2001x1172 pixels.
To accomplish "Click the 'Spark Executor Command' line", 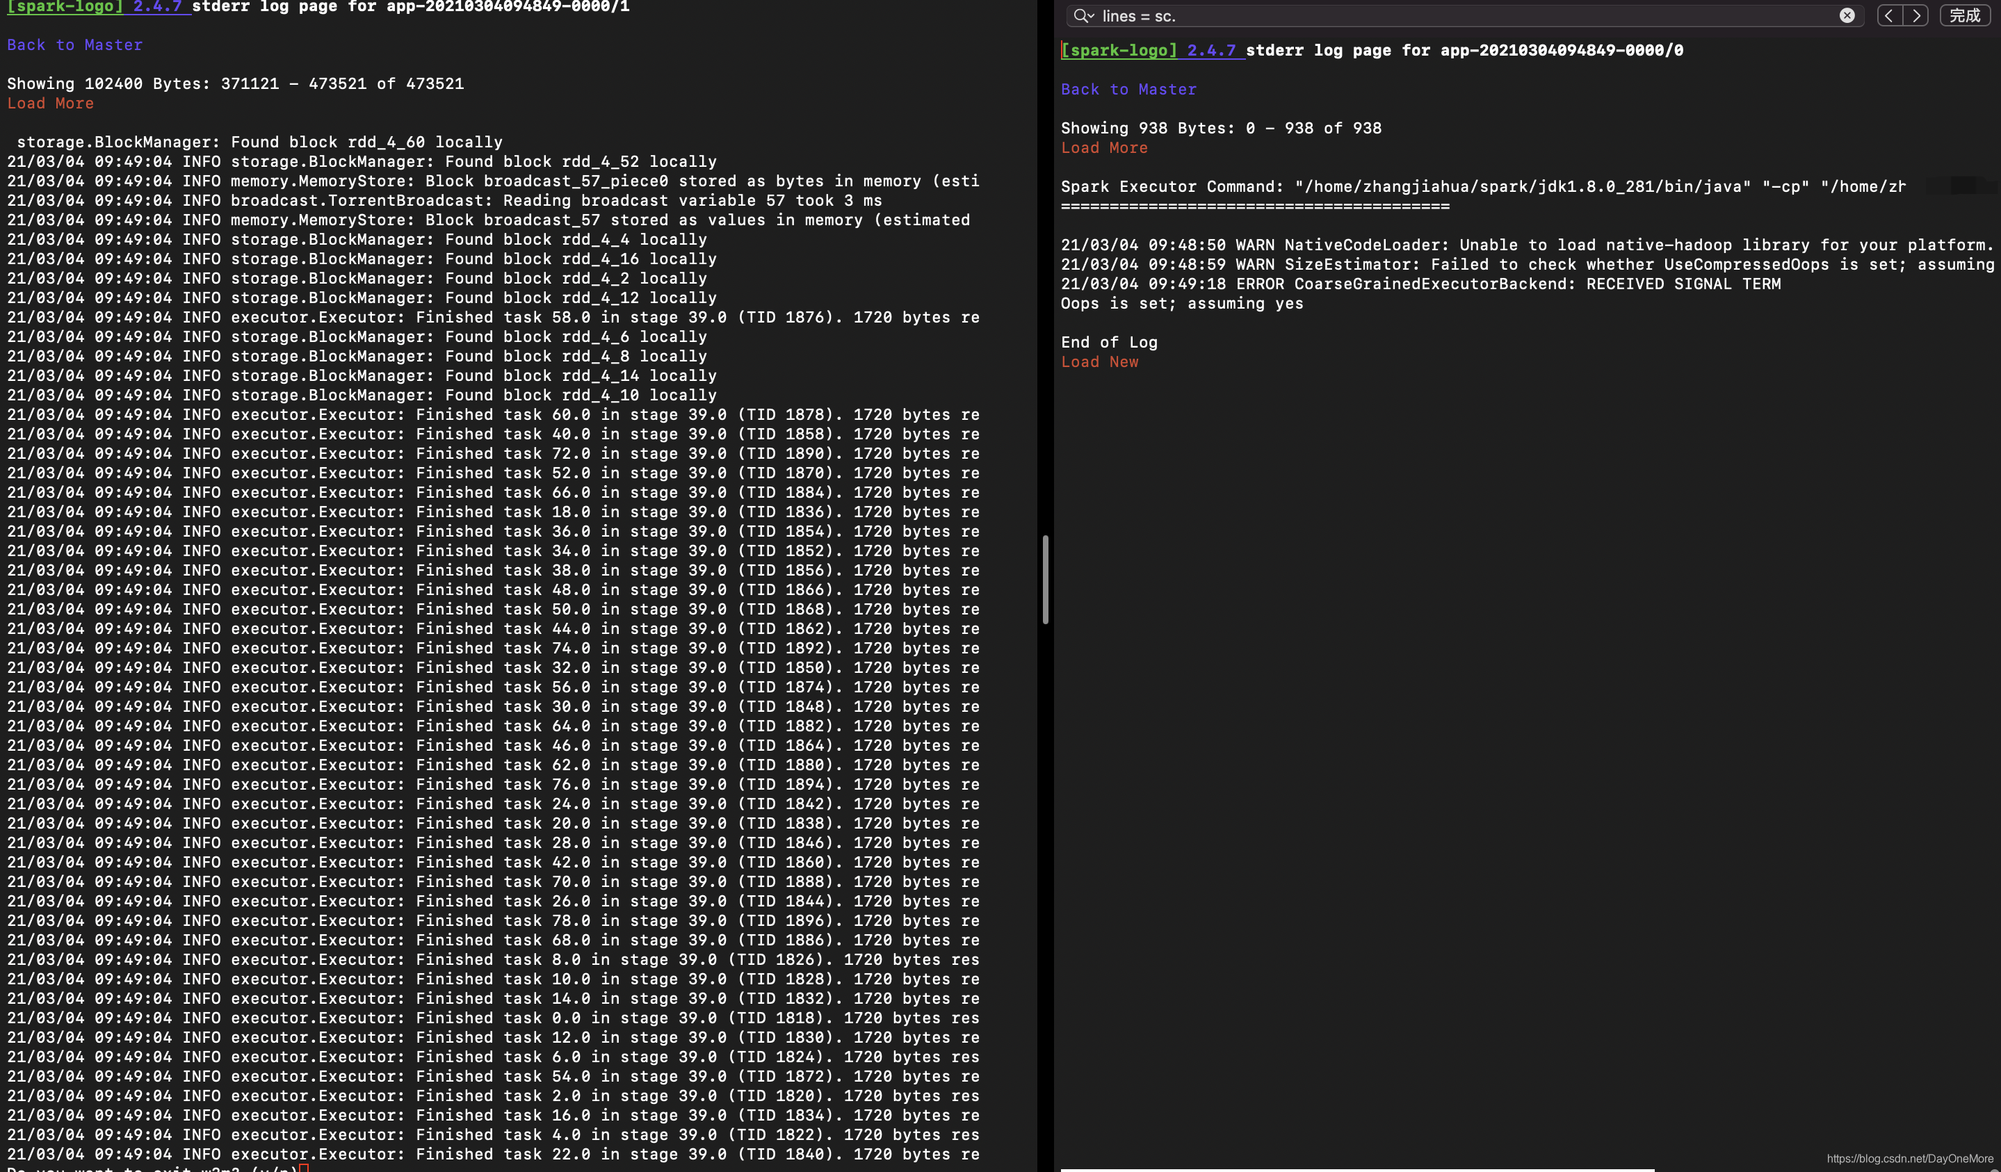I will click(x=1482, y=186).
